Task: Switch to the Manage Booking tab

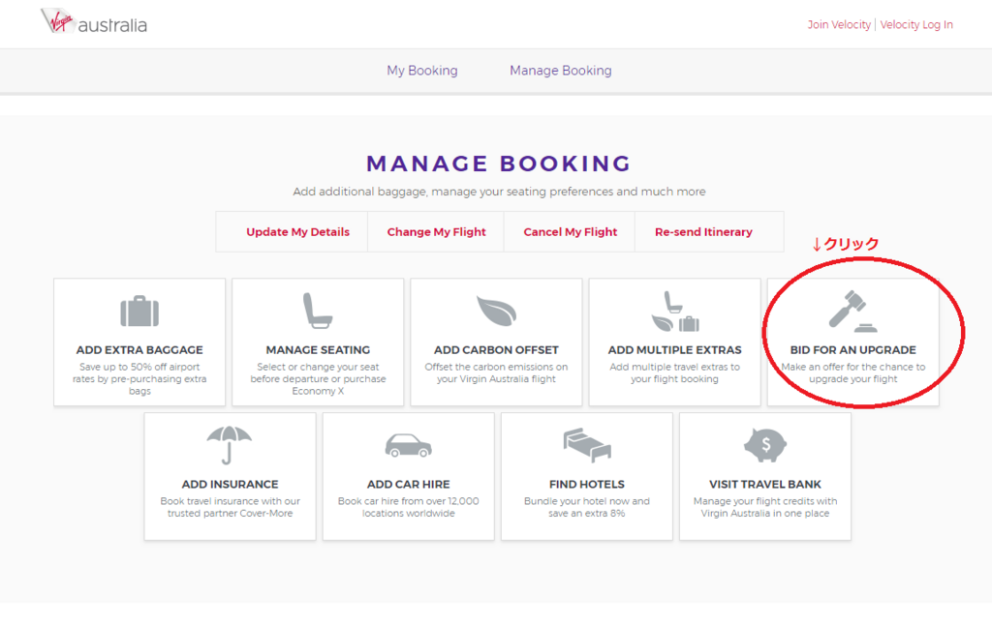Action: [561, 71]
